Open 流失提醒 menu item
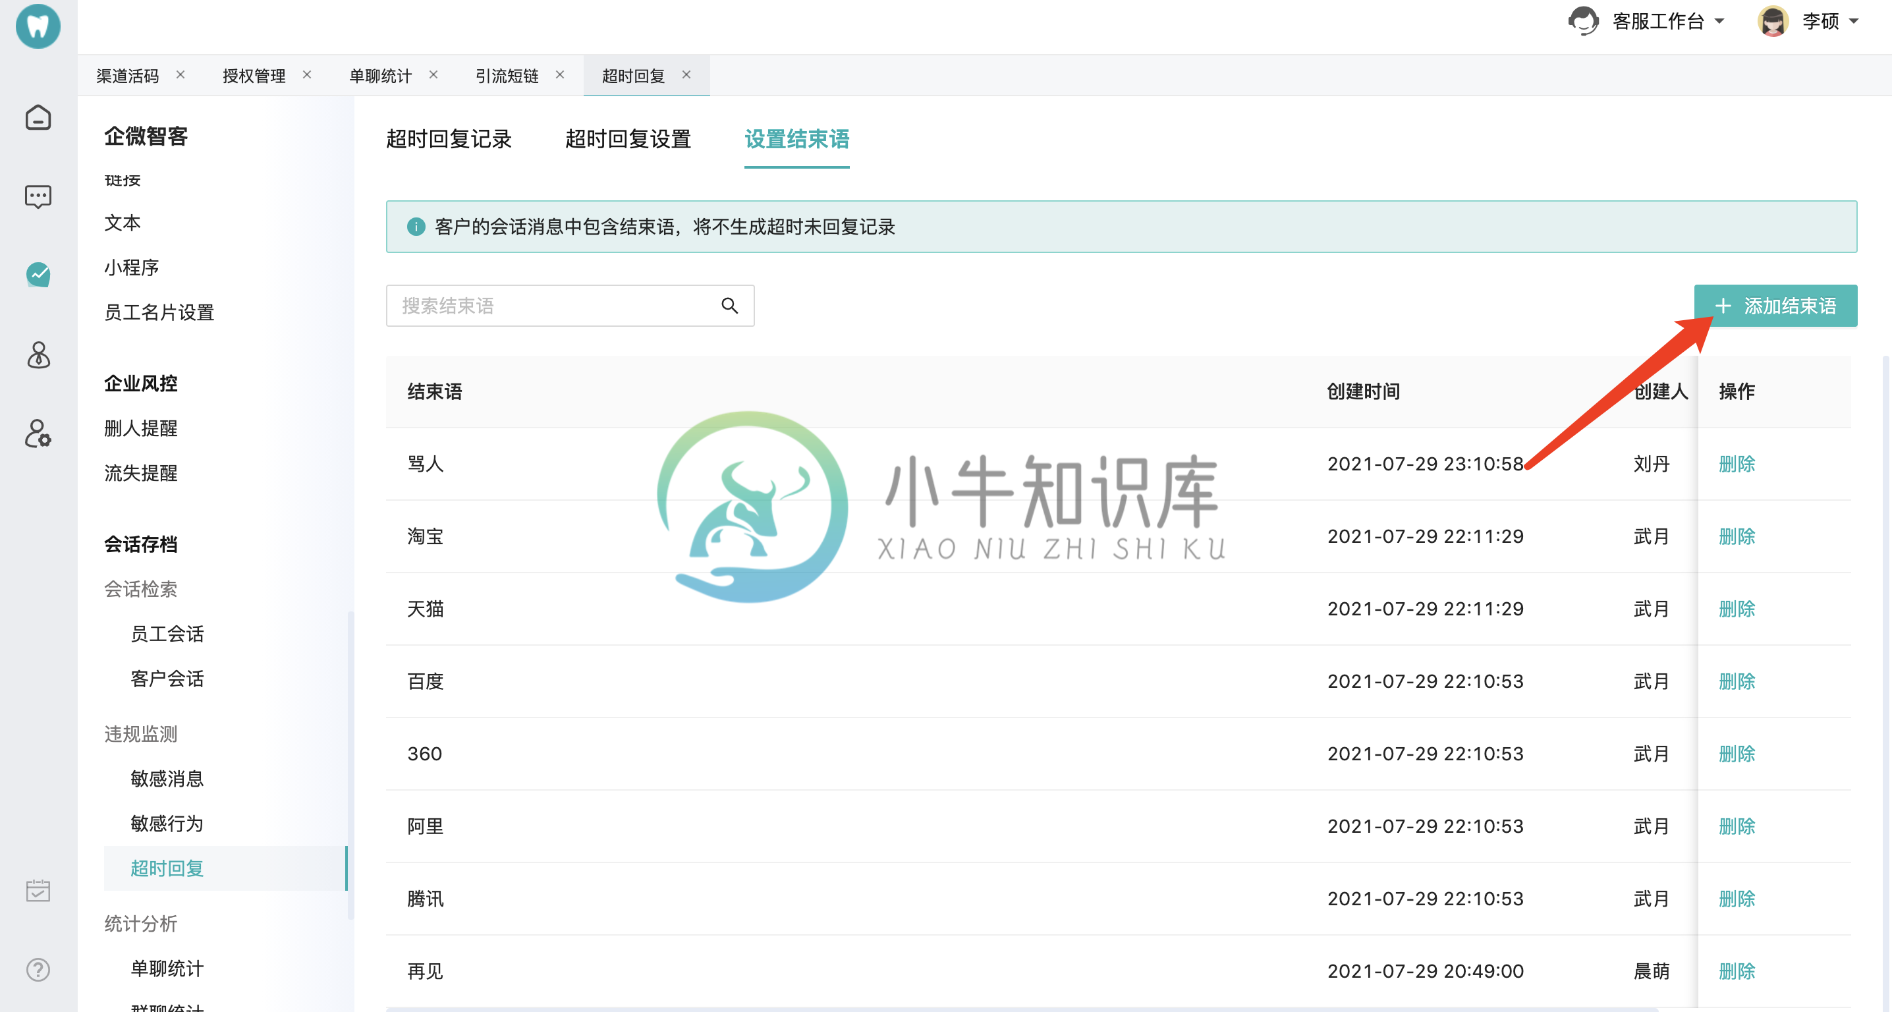Image resolution: width=1892 pixels, height=1012 pixels. (x=140, y=474)
